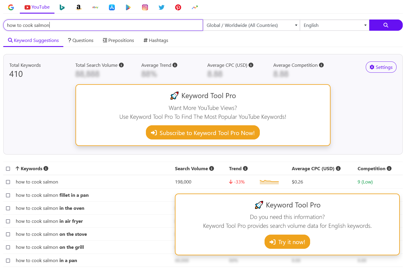The width and height of the screenshot is (406, 268).
Task: Select the App Store source icon
Action: point(112,7)
